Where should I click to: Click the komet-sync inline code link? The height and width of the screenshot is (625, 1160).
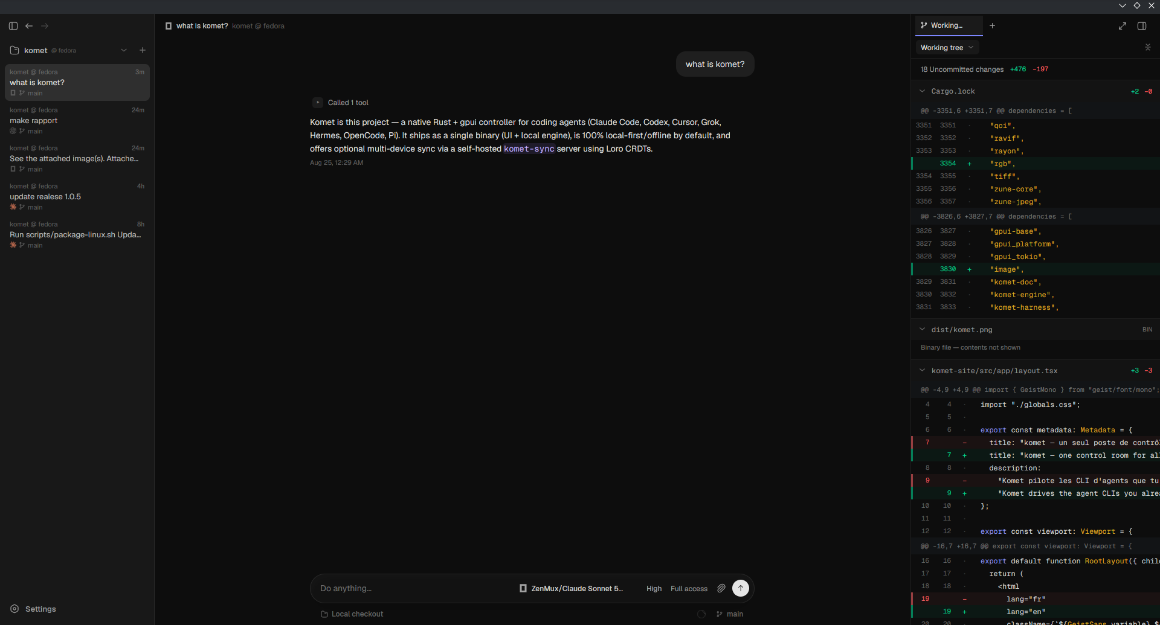pos(529,149)
